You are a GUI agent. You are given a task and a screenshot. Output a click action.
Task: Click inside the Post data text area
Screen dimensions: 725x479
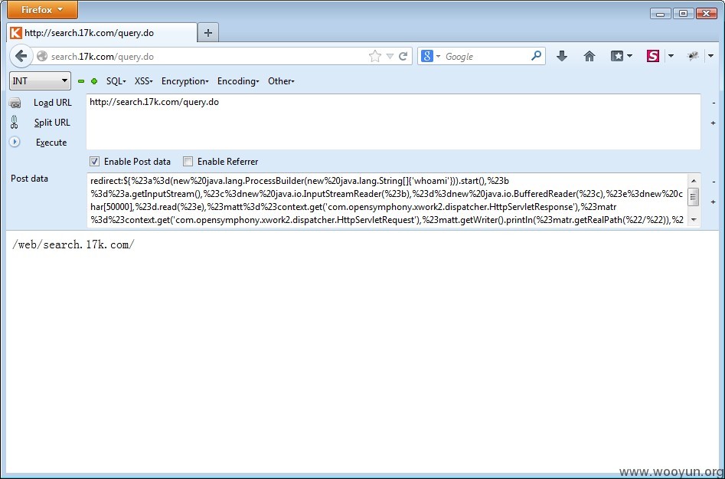pyautogui.click(x=387, y=200)
